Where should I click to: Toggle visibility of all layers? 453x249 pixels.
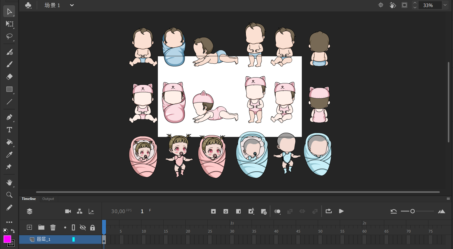(83, 228)
